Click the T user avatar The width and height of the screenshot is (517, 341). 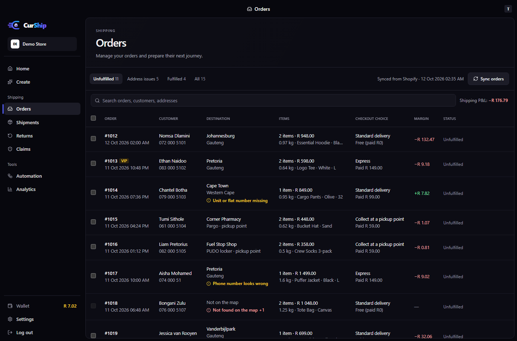508,9
